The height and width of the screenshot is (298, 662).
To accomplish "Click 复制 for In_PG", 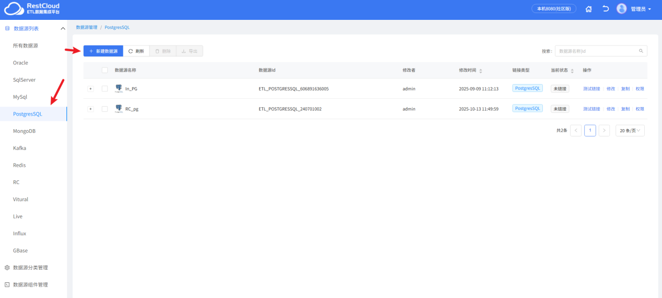I will (625, 89).
